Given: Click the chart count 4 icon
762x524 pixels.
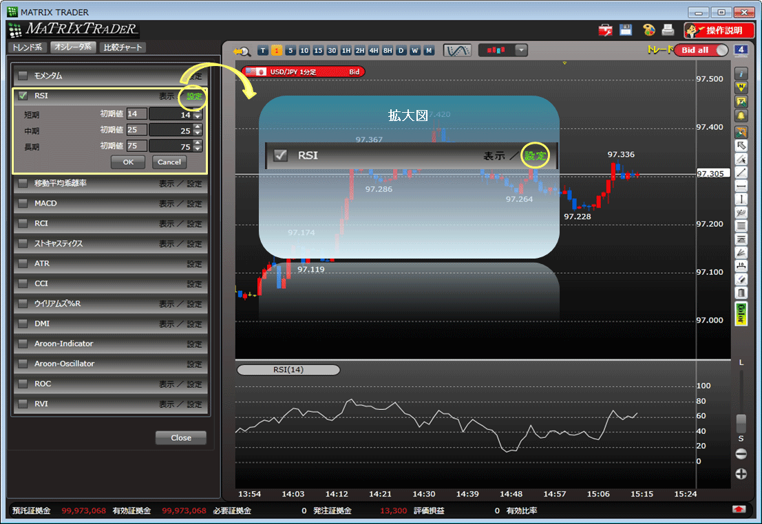Looking at the screenshot, I should pyautogui.click(x=740, y=50).
